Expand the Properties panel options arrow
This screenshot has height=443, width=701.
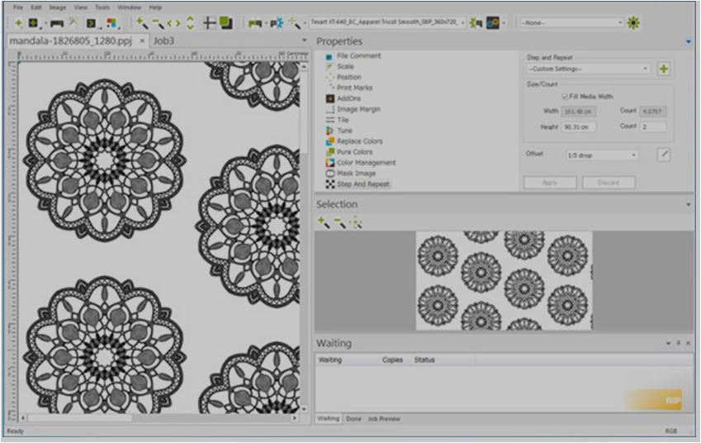(689, 41)
